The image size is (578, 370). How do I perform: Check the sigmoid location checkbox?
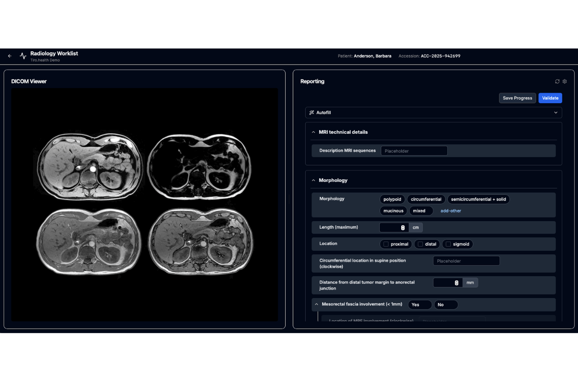tap(449, 244)
